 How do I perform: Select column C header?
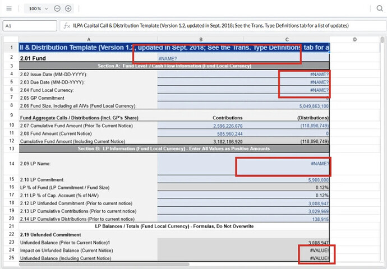(287, 39)
